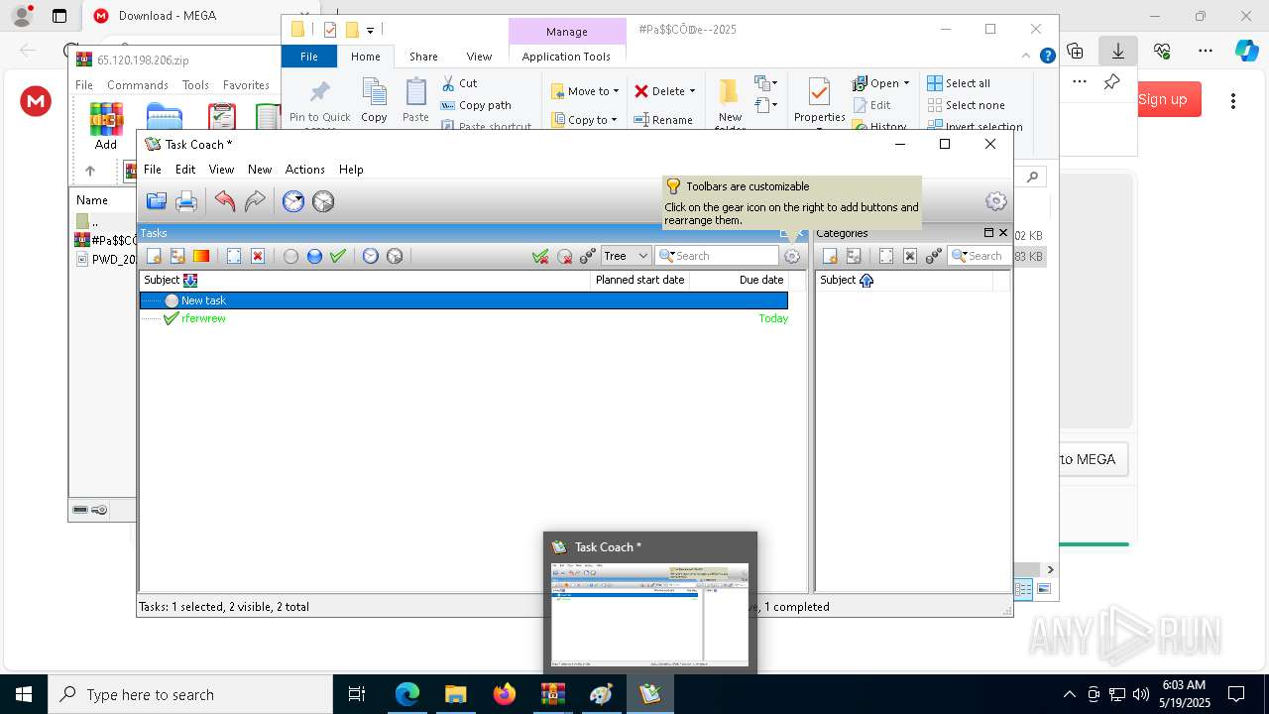Click the taskbar 'Type here to search' box
The width and height of the screenshot is (1269, 714).
click(190, 694)
